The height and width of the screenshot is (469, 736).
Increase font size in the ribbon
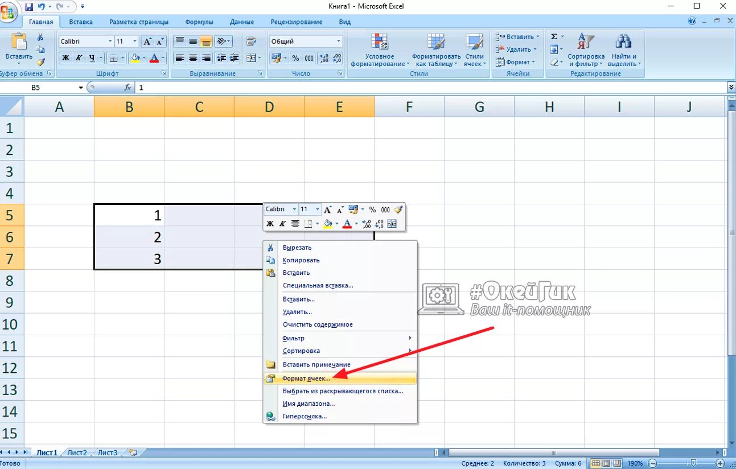click(x=147, y=42)
